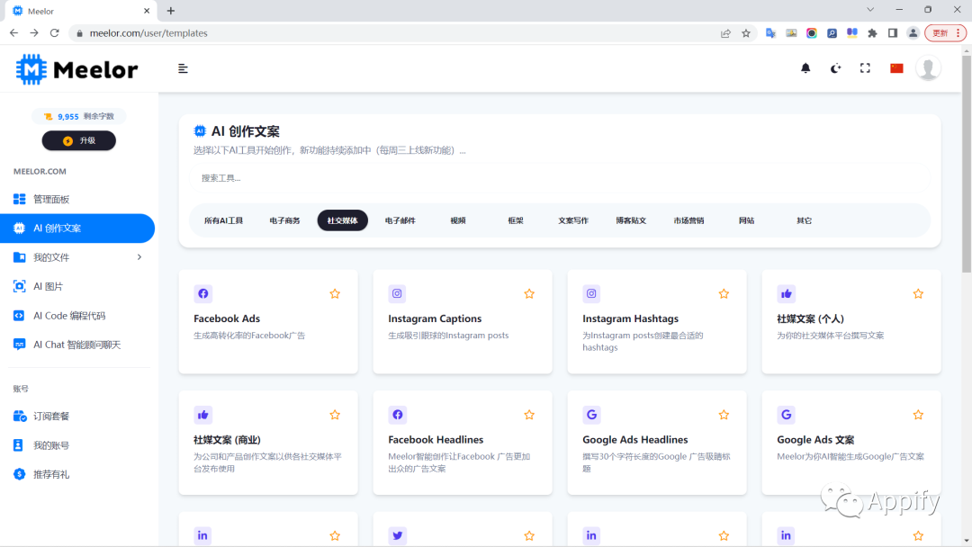Open Instagram Captions template title
This screenshot has height=547, width=972.
435,318
